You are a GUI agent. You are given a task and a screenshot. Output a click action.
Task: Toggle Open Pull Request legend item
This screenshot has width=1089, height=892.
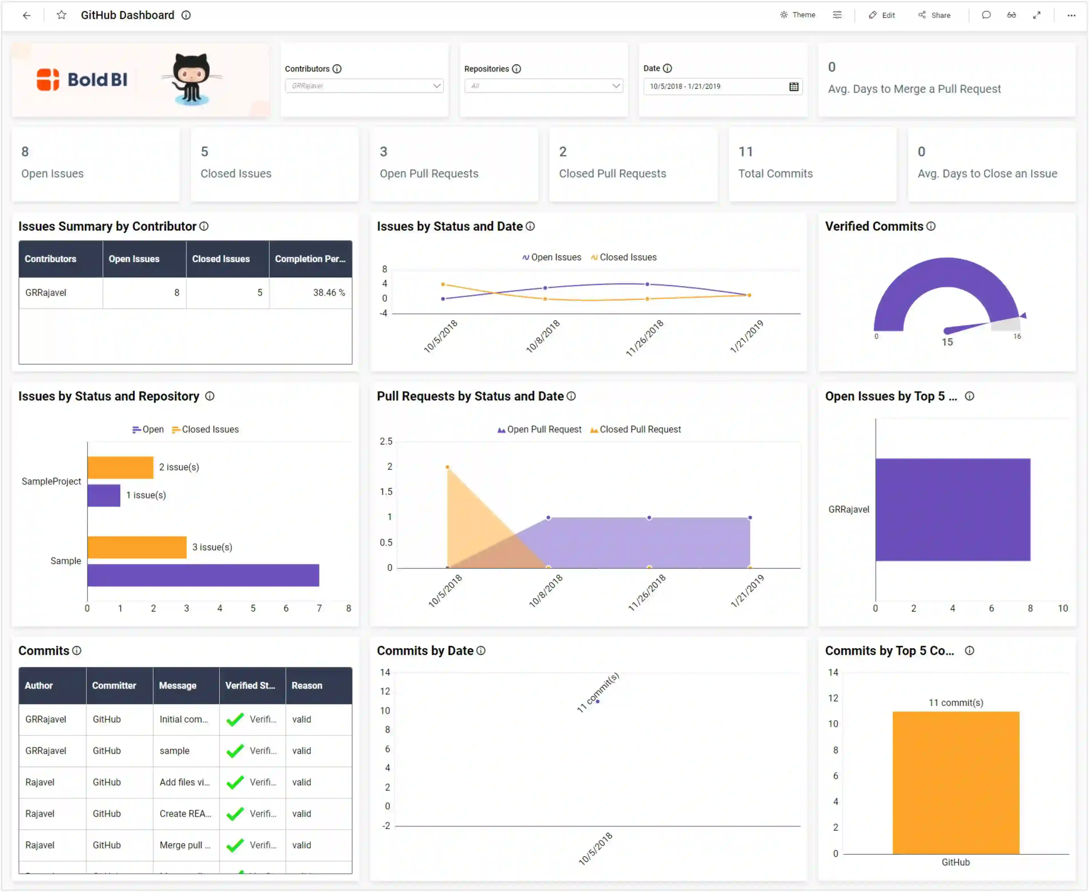point(539,429)
